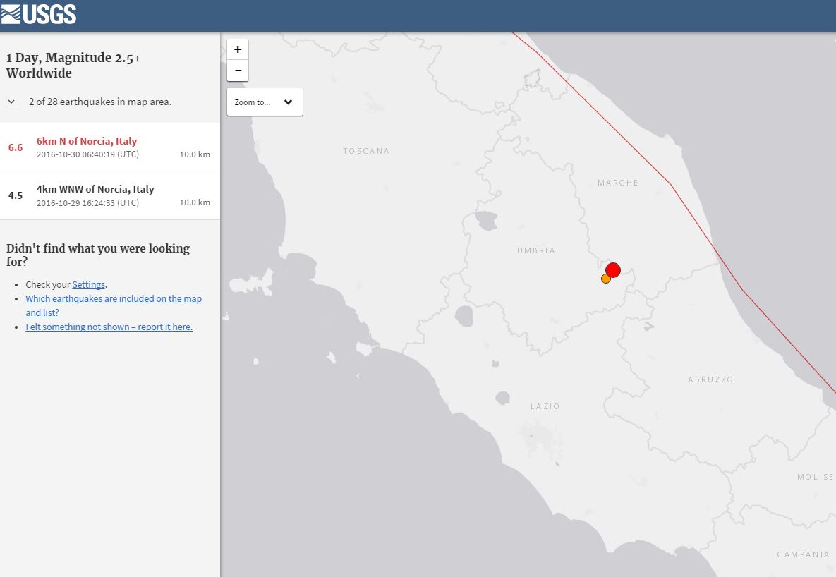The width and height of the screenshot is (836, 577).
Task: Click the red M6.6 earthquake marker
Action: (x=613, y=269)
